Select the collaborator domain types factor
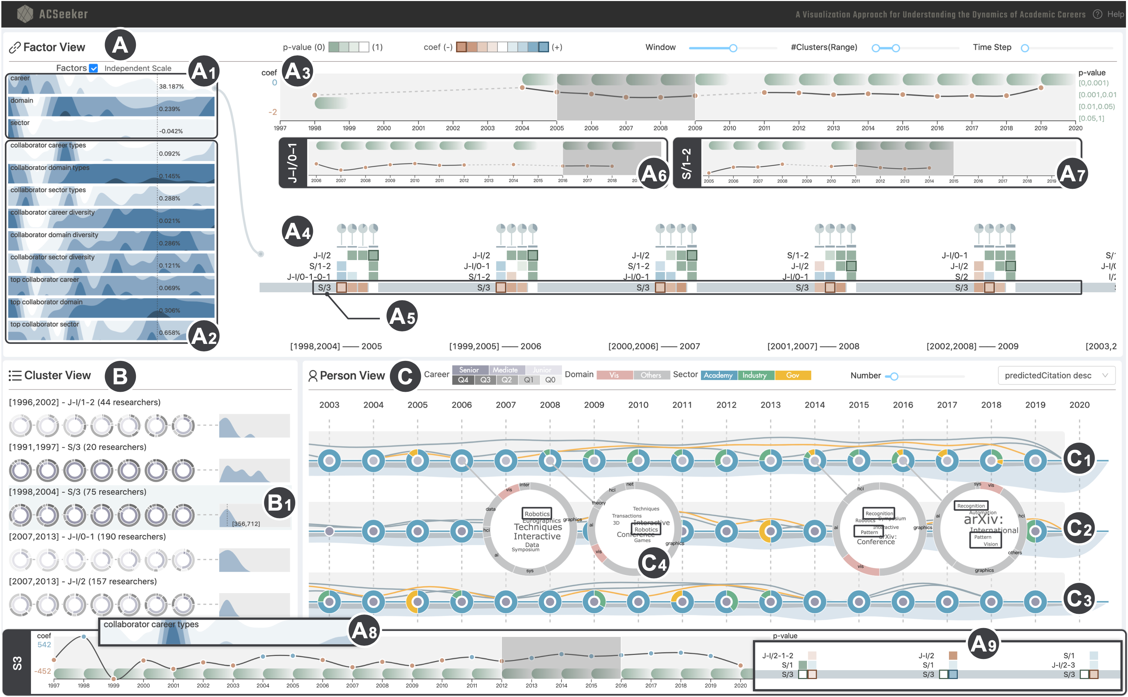The height and width of the screenshot is (697, 1128). click(x=111, y=173)
